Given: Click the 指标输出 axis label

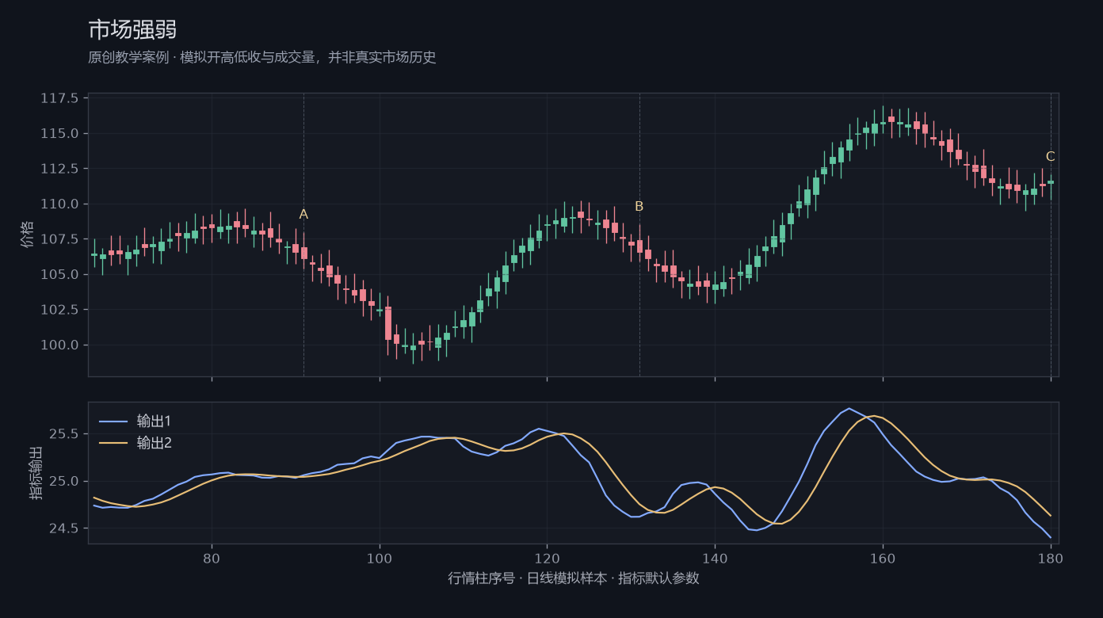Looking at the screenshot, I should [x=36, y=473].
